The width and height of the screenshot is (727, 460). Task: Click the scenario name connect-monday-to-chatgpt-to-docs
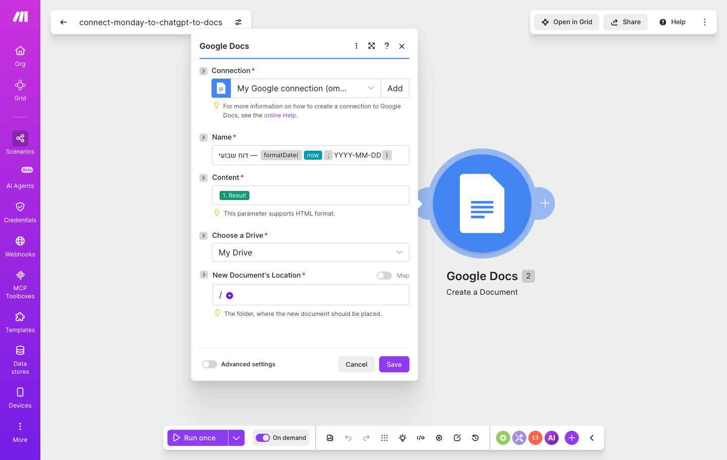(151, 22)
